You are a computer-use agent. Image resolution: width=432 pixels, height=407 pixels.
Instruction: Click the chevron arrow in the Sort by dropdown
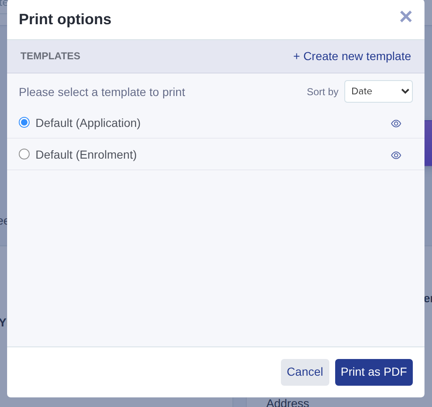(405, 91)
